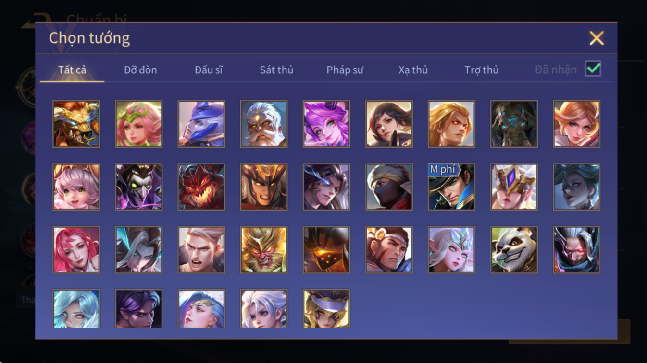Select the elephant-masked dark hero
Screen dimensions: 647x363
click(514, 124)
